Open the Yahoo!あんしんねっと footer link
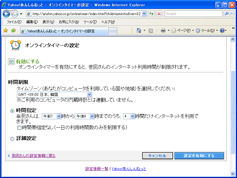The height and width of the screenshot is (178, 237). click(129, 169)
